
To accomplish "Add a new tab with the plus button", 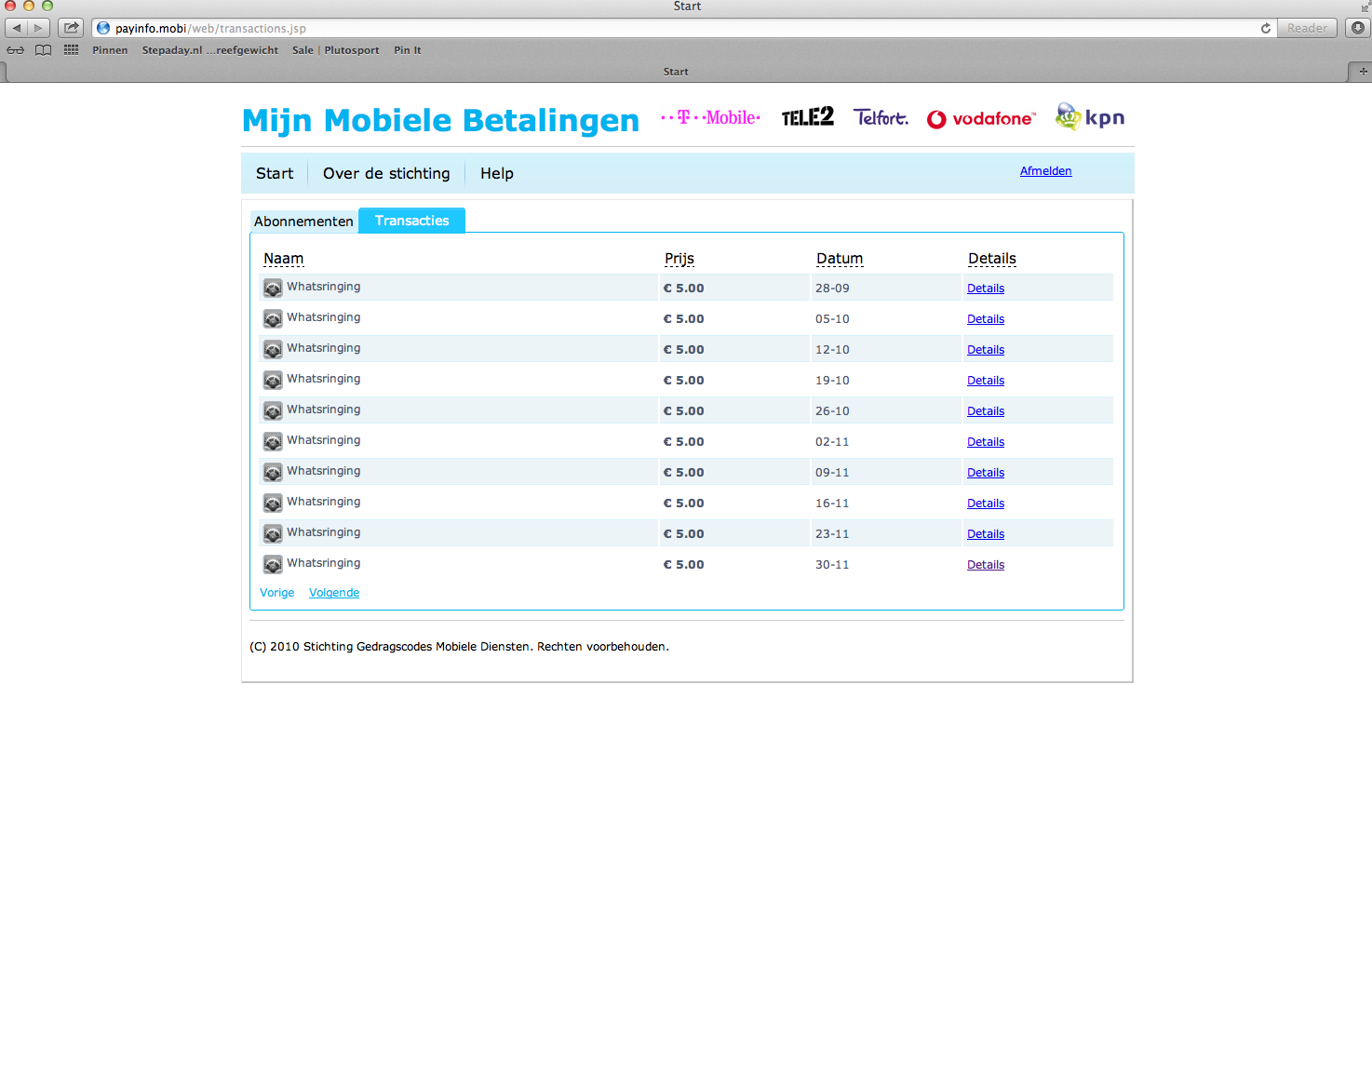I will (x=1363, y=72).
